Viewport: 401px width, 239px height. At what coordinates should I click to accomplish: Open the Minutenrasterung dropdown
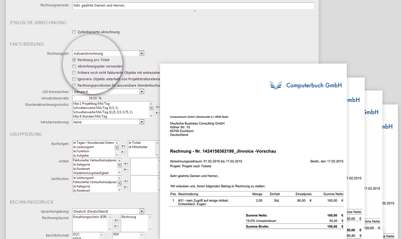click(142, 122)
